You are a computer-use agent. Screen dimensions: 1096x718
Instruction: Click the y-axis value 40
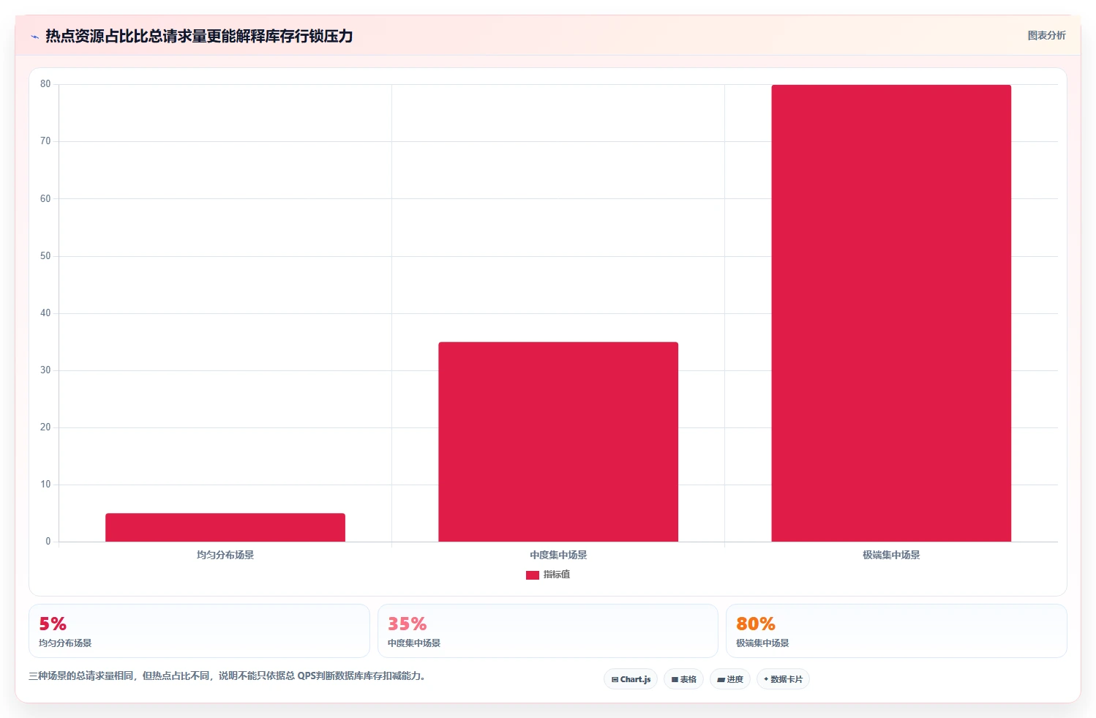point(45,313)
